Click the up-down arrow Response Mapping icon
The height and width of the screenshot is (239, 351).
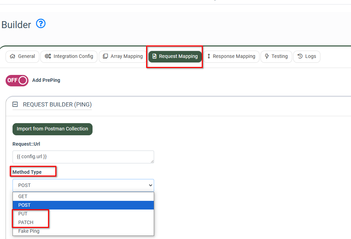tap(209, 56)
